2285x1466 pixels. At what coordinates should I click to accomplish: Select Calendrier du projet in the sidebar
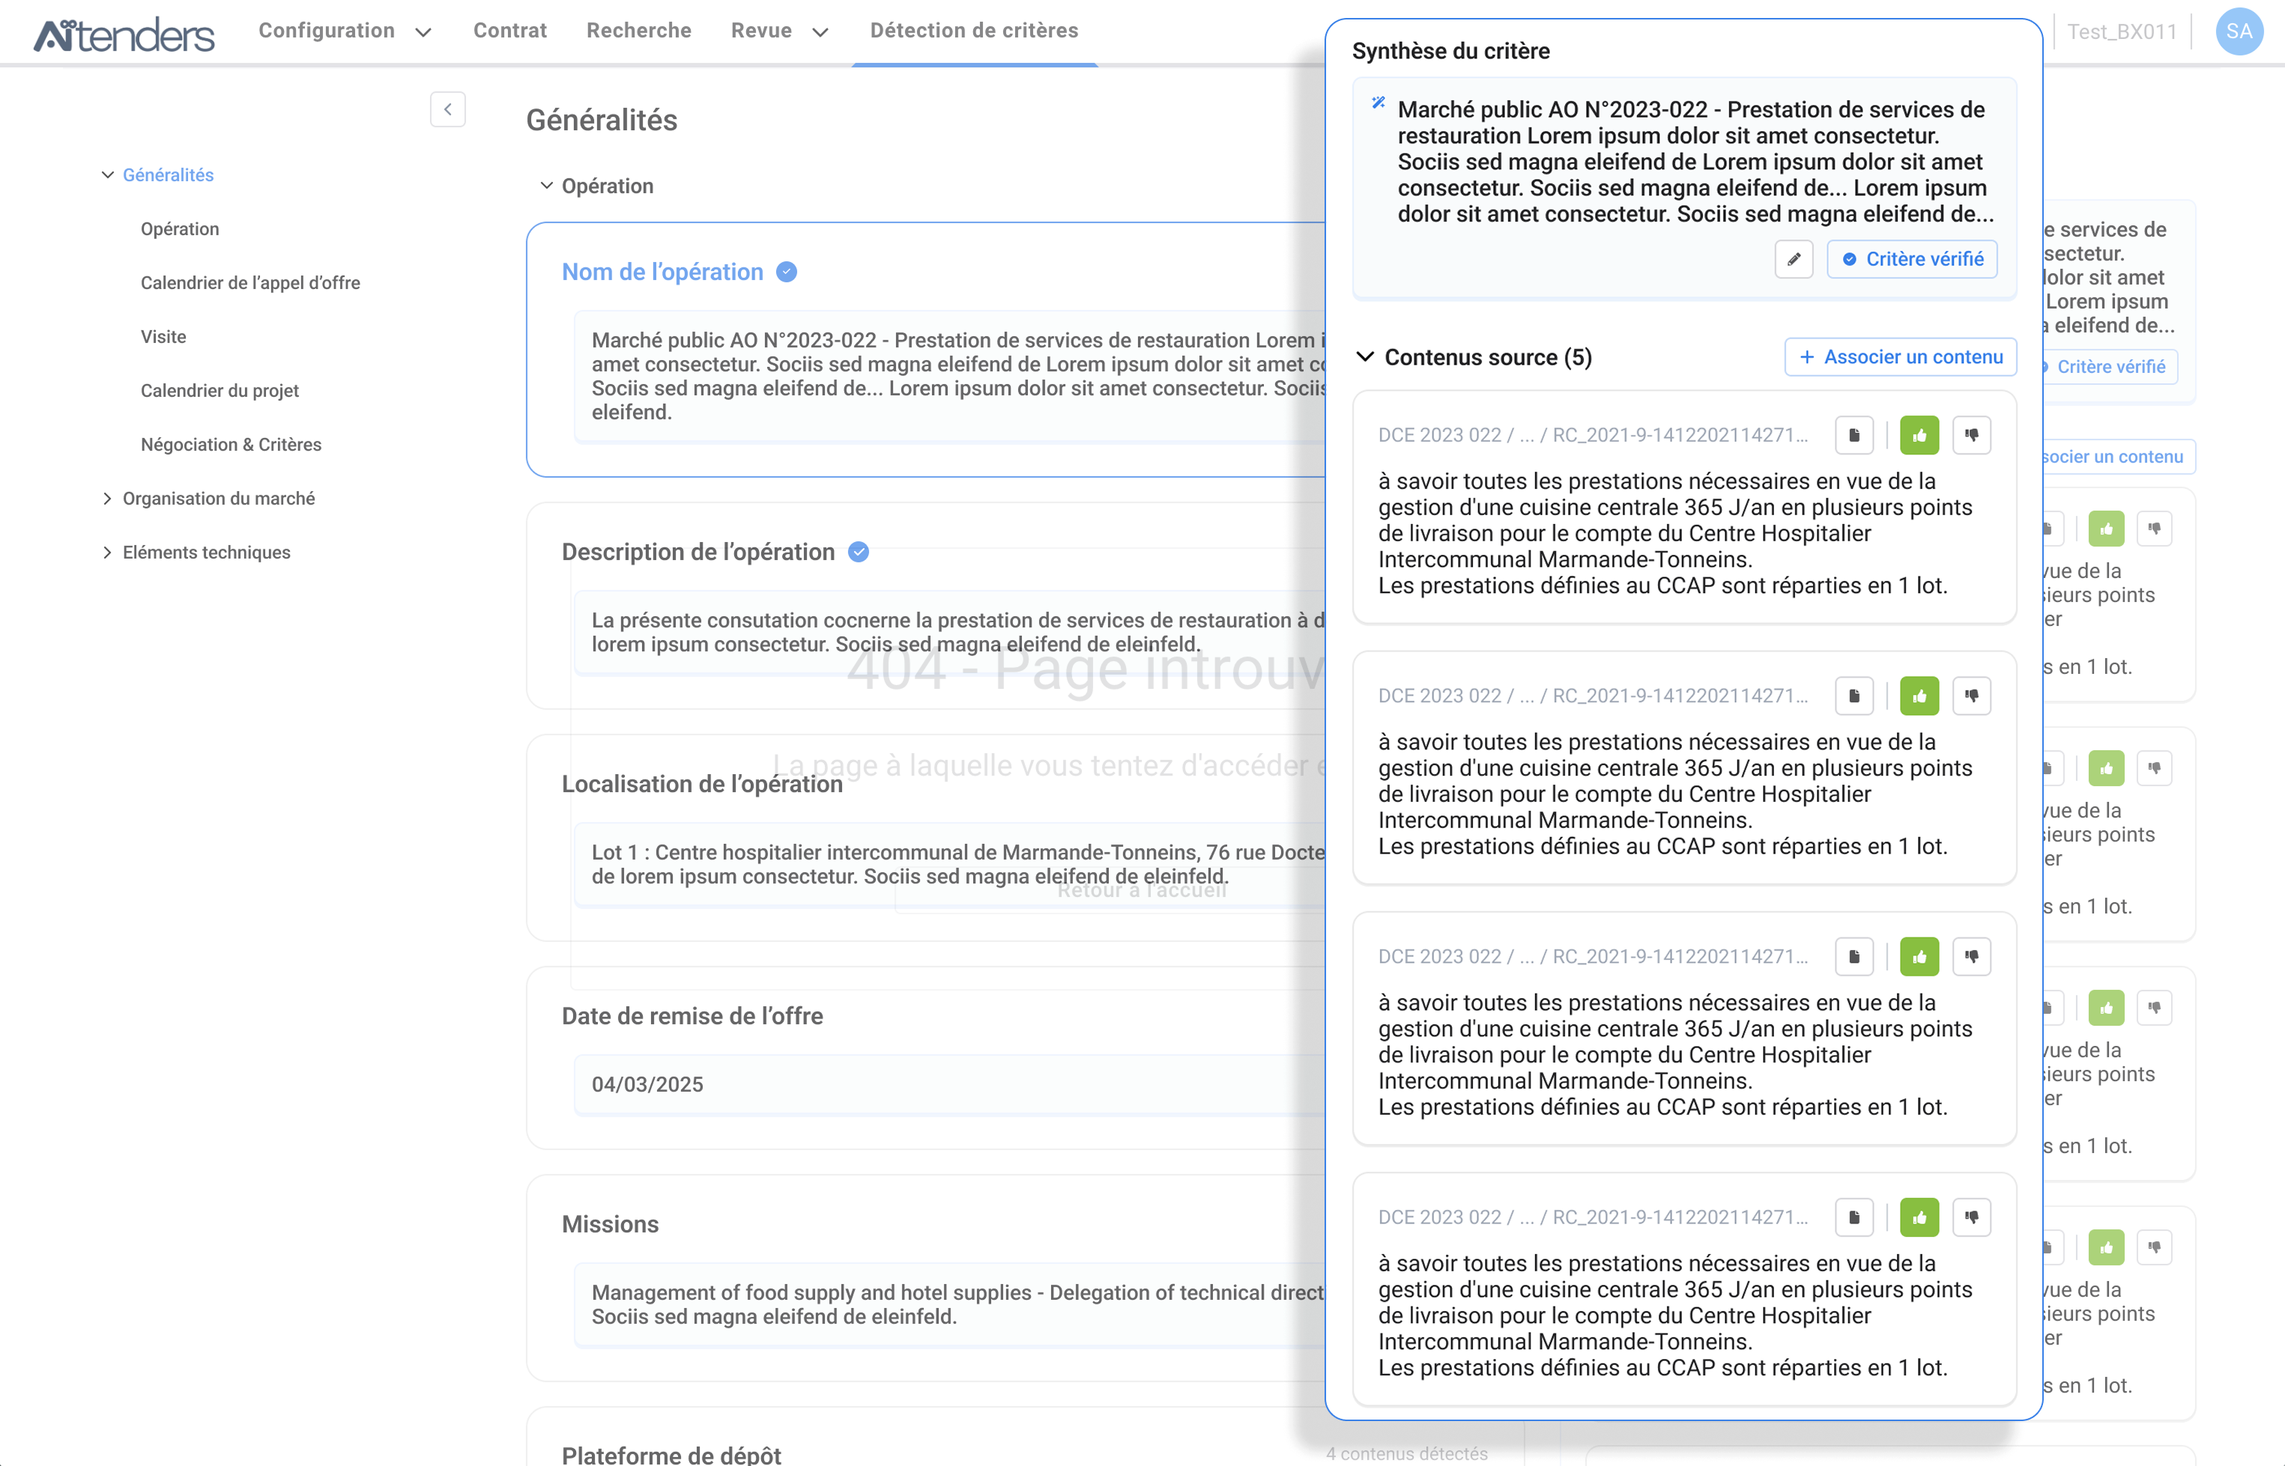tap(219, 390)
